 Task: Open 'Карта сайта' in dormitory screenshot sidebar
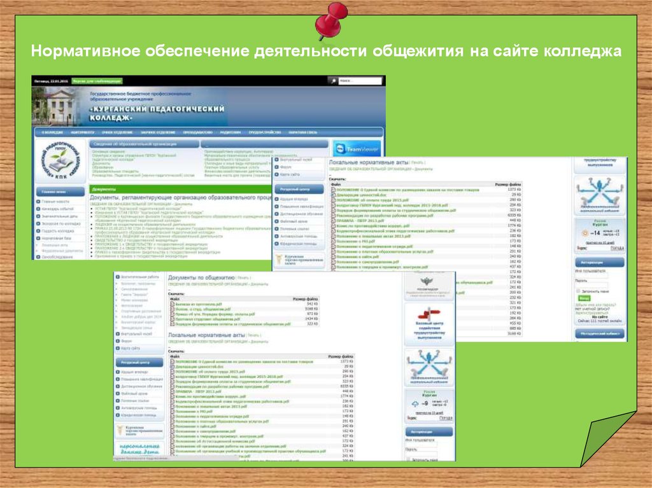(x=130, y=348)
